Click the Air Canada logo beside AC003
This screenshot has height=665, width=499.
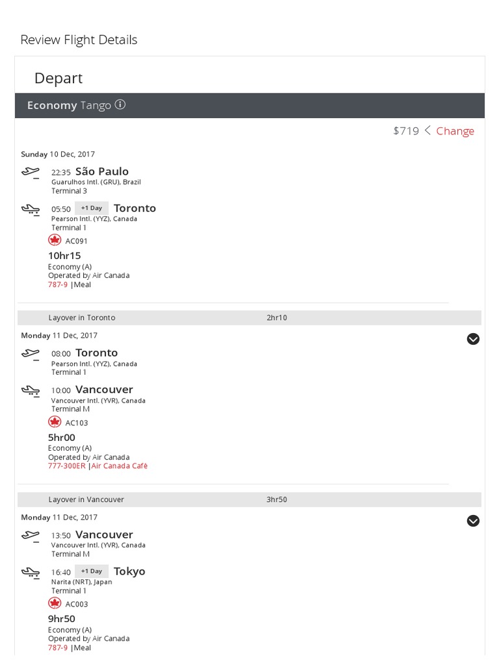pos(55,603)
